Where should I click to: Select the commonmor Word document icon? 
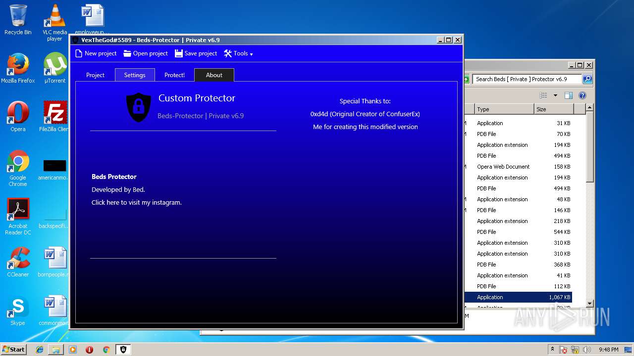tap(54, 311)
